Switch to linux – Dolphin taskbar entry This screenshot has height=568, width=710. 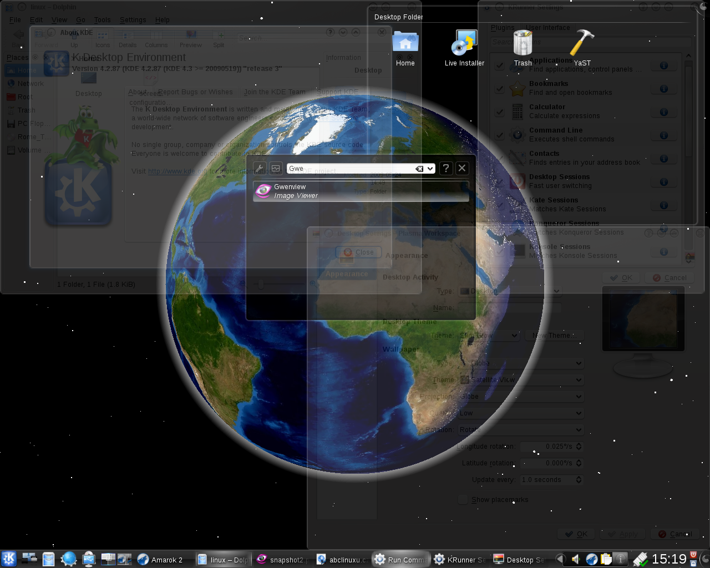[x=223, y=560]
